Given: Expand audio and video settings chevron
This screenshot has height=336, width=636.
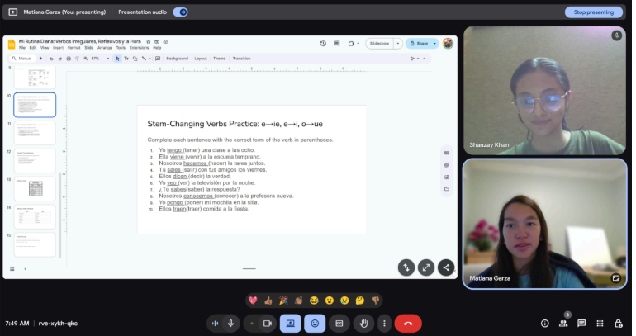Looking at the screenshot, I should pos(251,324).
